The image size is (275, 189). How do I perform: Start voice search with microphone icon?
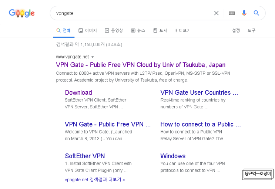(244, 13)
